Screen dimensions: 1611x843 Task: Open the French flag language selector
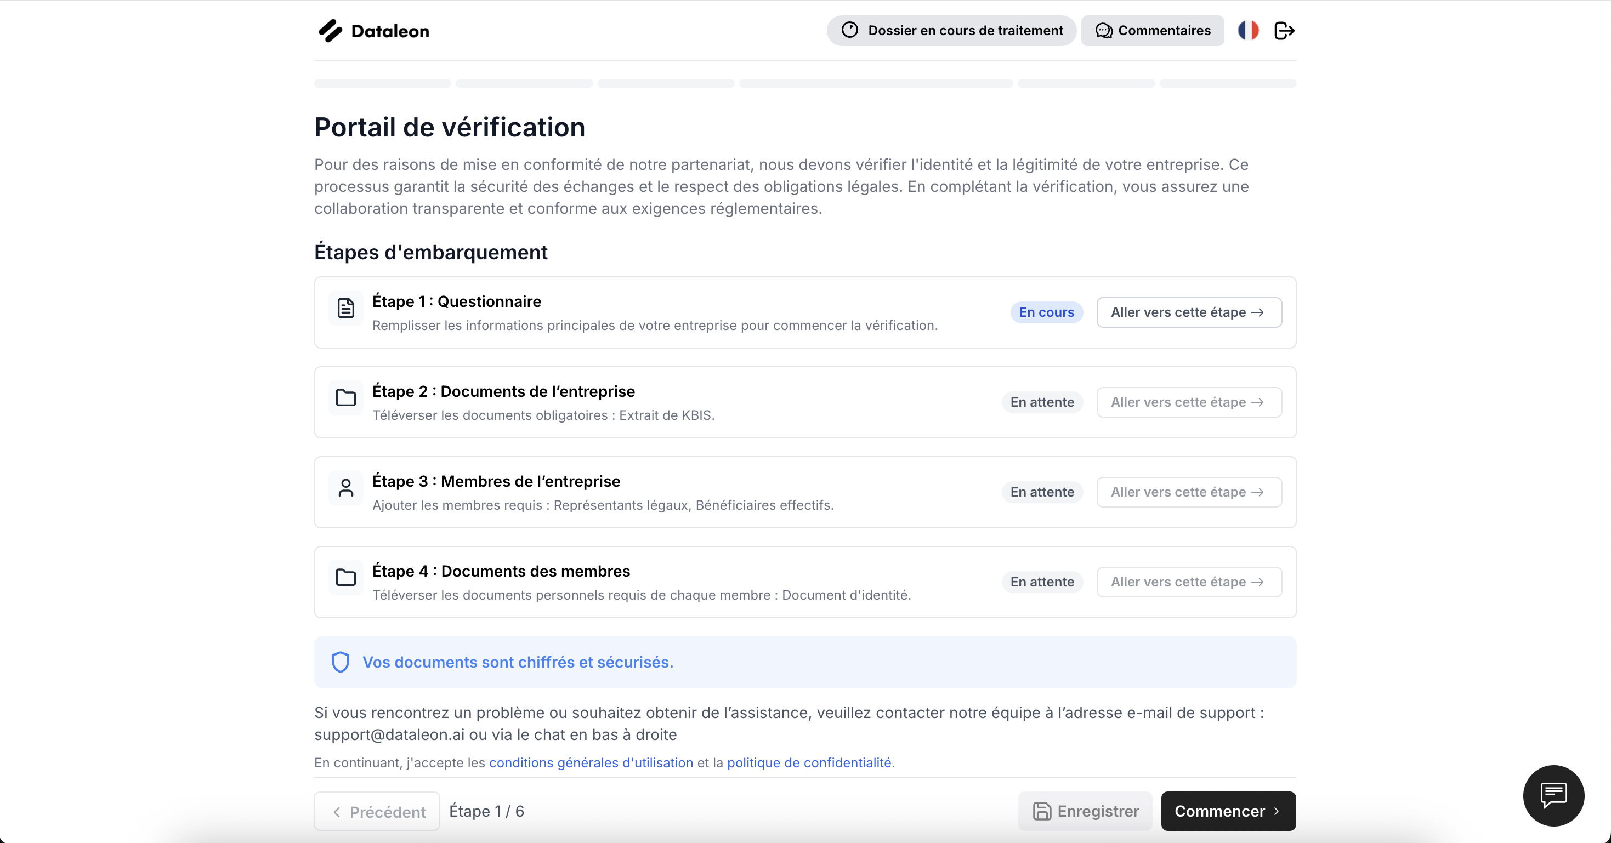click(1248, 30)
